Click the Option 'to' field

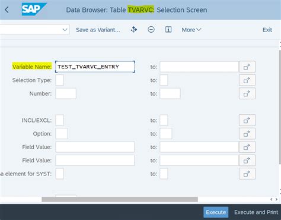pyautogui.click(x=166, y=134)
